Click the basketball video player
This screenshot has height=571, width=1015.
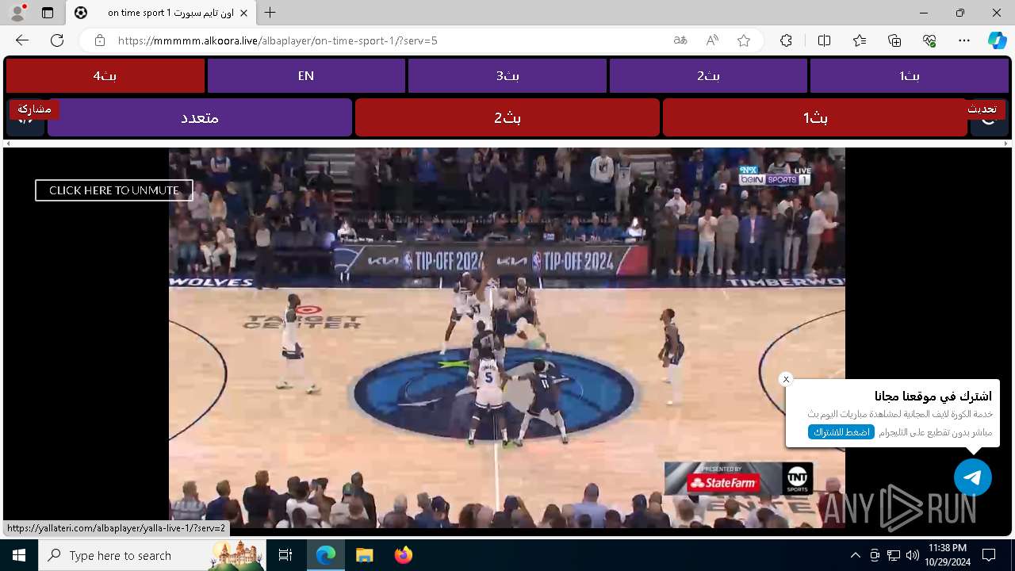[507, 338]
